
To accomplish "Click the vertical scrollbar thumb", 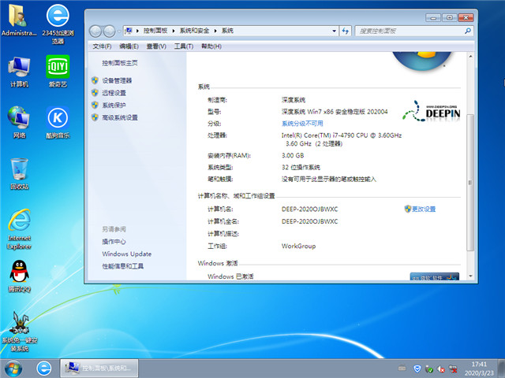I will point(470,183).
